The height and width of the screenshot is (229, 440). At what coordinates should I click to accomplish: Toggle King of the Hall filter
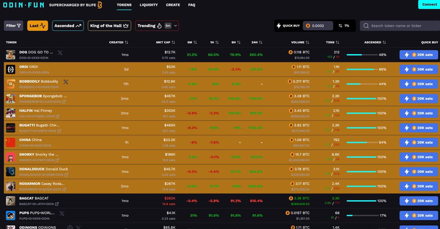[x=109, y=26]
